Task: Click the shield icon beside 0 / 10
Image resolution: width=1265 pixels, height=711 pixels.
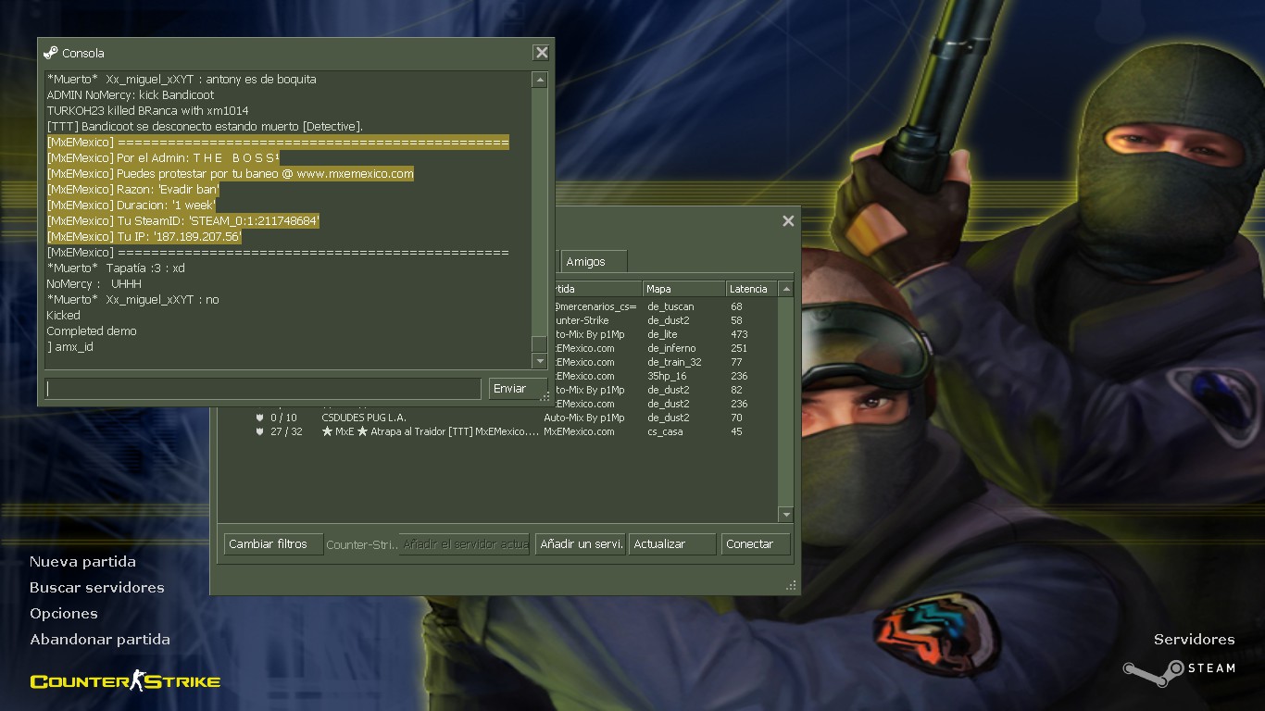Action: coord(259,418)
